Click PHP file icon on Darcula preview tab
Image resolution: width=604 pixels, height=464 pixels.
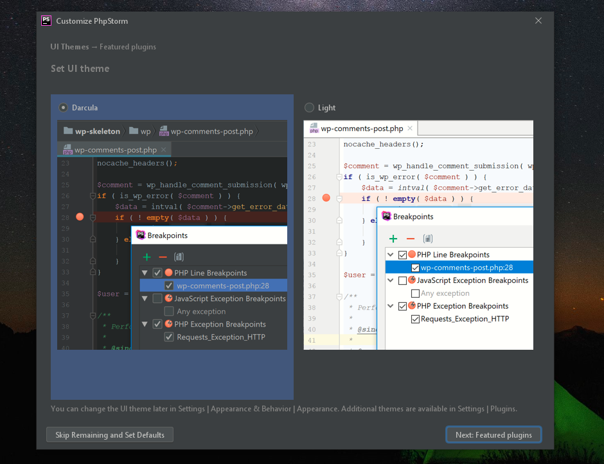[67, 150]
